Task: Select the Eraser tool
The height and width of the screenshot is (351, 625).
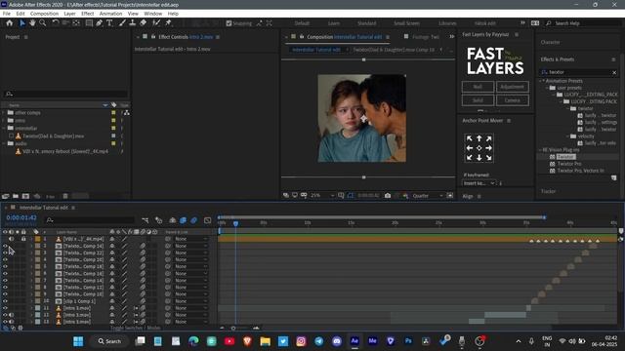Action: 144,23
